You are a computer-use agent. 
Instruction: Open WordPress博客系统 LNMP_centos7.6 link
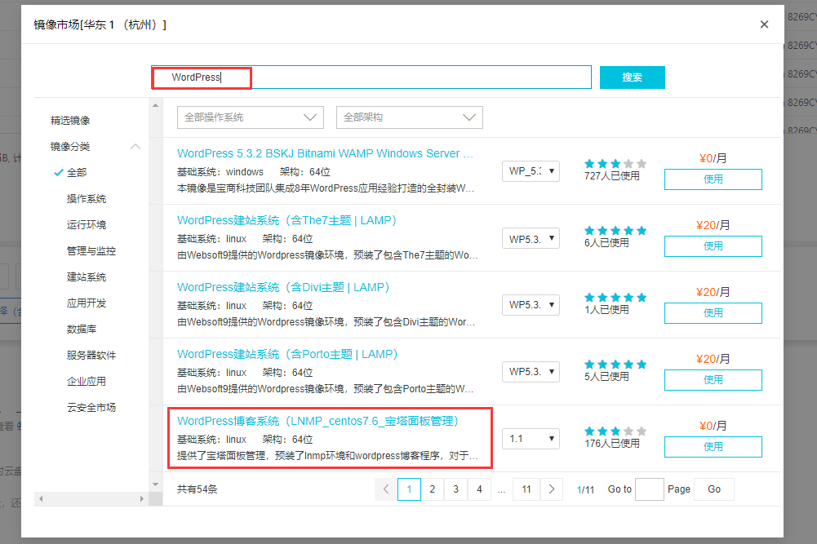(317, 421)
